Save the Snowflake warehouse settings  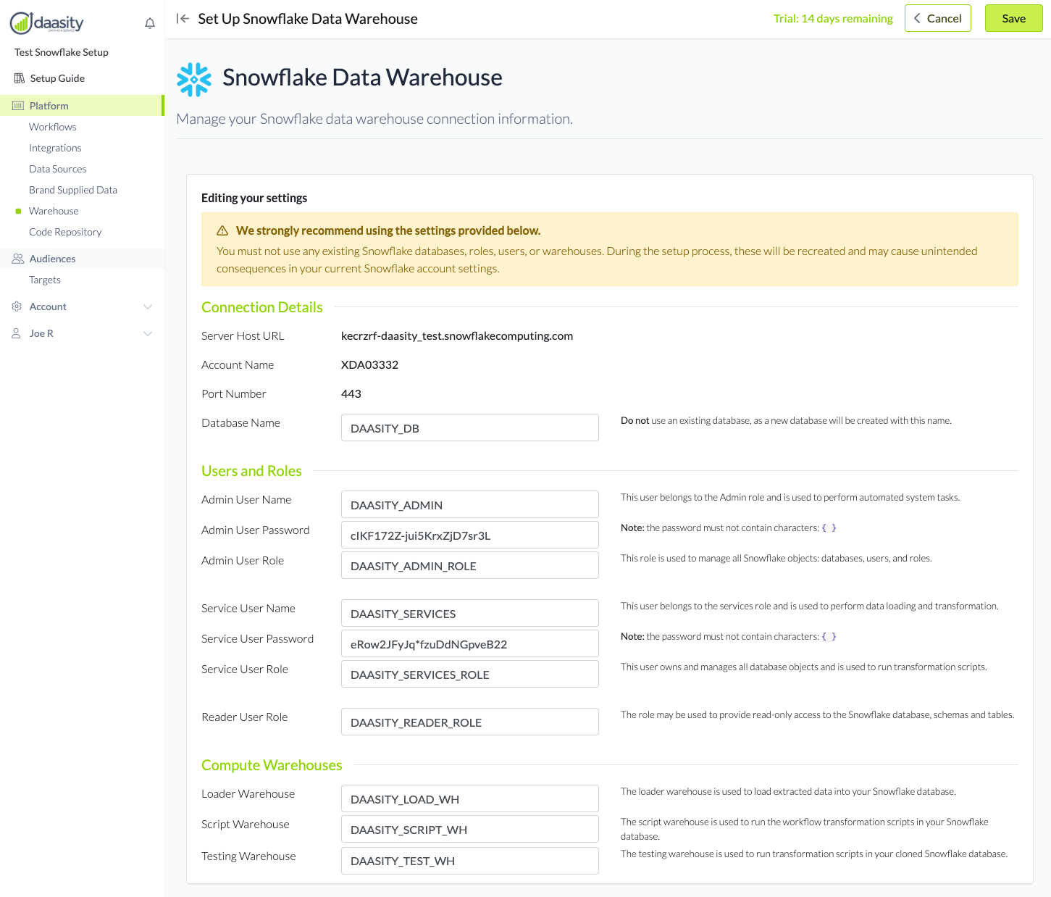point(1013,19)
